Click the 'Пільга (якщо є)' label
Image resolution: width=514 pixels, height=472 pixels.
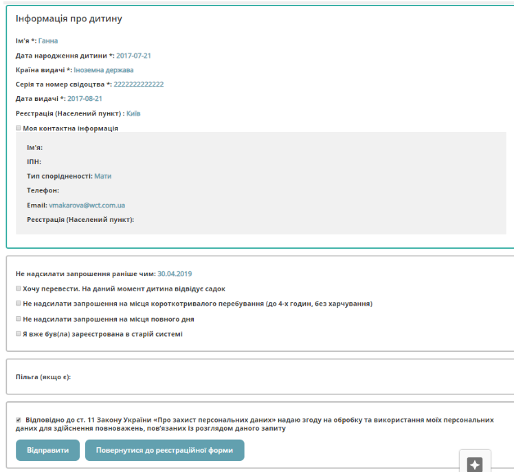coord(43,377)
